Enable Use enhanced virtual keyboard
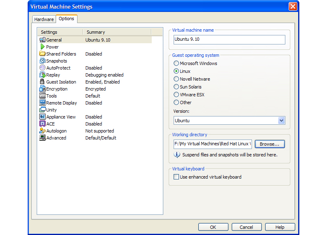 pyautogui.click(x=176, y=177)
